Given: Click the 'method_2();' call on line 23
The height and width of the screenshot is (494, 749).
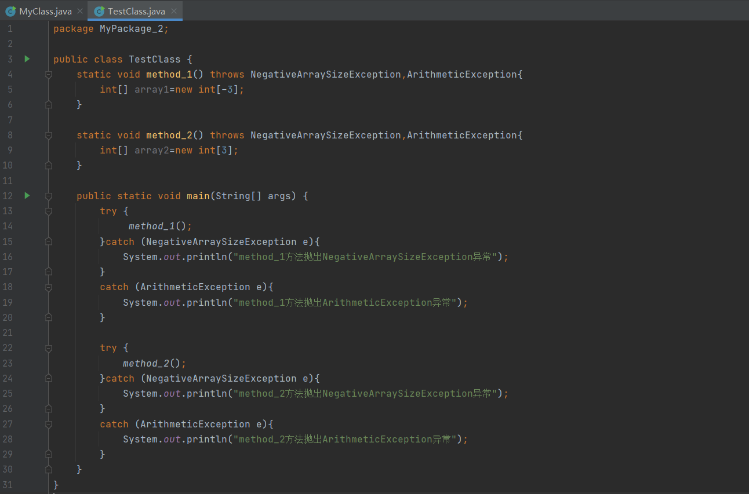Looking at the screenshot, I should [155, 363].
